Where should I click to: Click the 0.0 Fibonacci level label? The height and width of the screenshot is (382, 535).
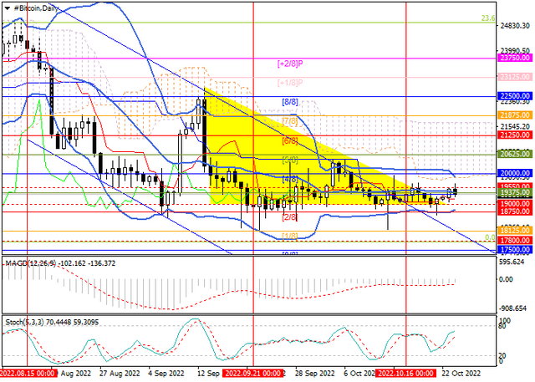(490, 237)
